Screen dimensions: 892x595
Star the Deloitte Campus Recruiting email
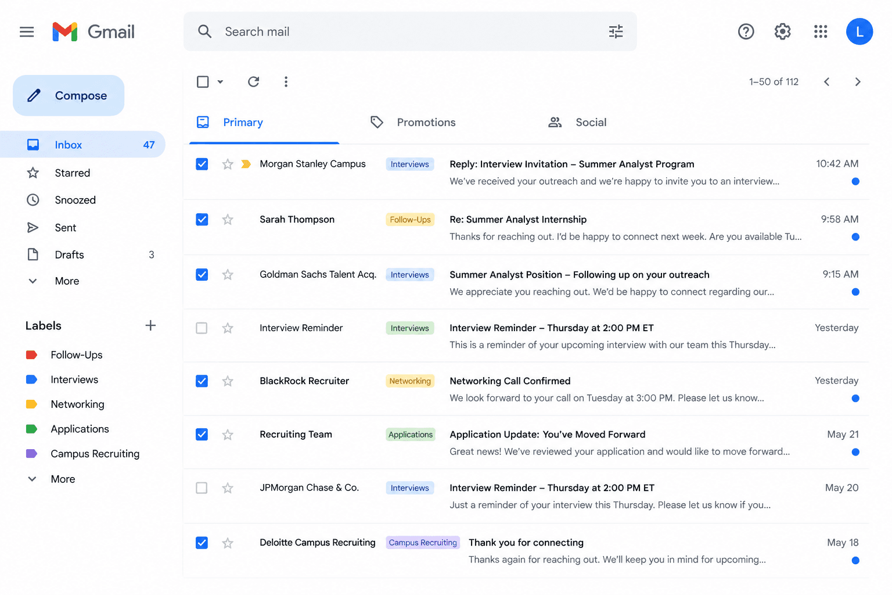click(x=228, y=543)
